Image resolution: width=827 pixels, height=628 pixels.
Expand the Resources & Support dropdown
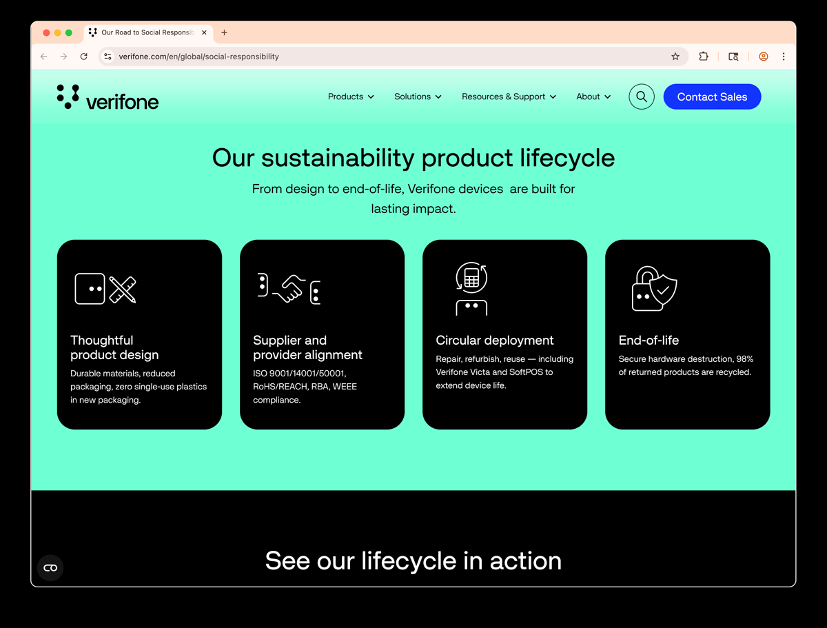click(508, 97)
